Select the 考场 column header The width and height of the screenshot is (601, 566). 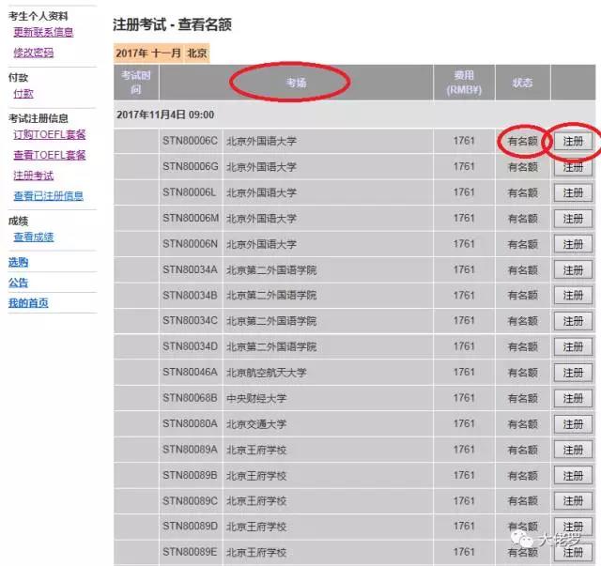[297, 83]
